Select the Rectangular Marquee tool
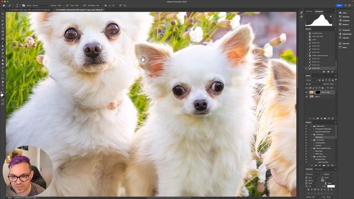The image size is (354, 199). (x=3, y=17)
